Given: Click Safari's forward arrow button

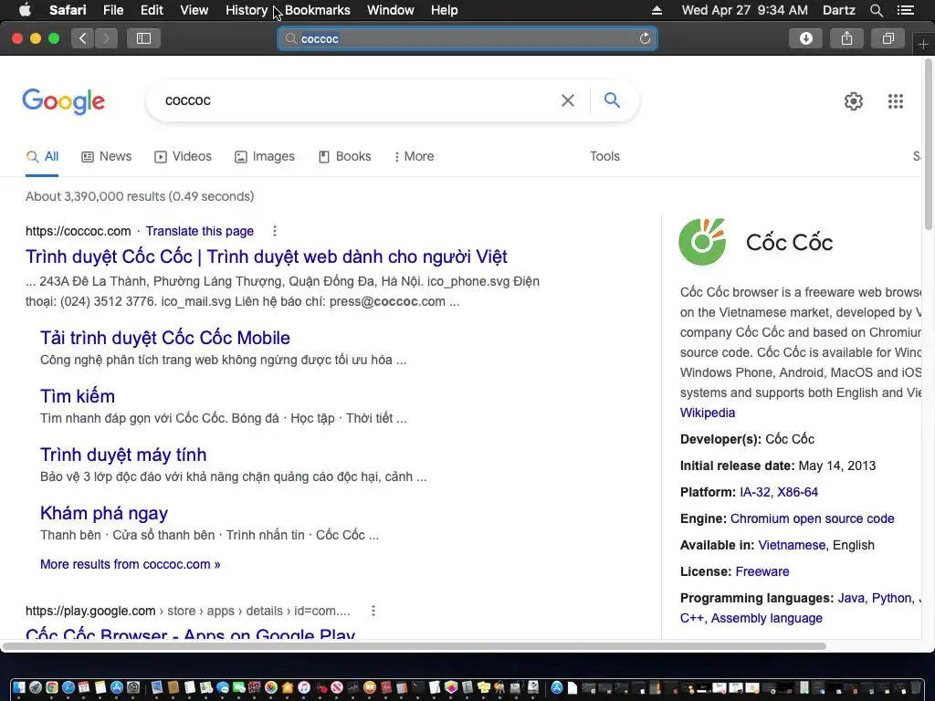Looking at the screenshot, I should point(106,38).
